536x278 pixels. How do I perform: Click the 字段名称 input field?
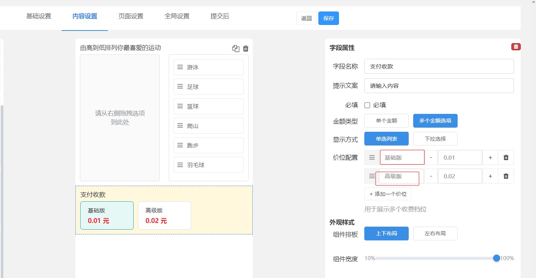(x=439, y=66)
